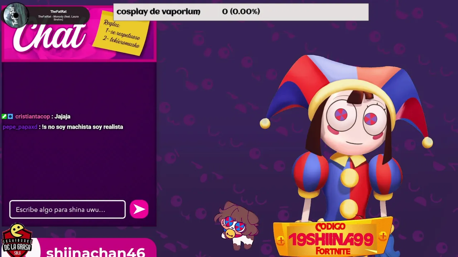Click the small chibi character sticker
Viewport: 458px width, 257px height.
point(237,226)
